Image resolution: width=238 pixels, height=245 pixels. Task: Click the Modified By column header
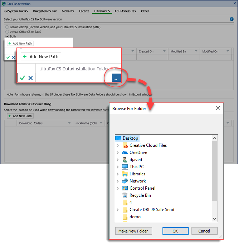click(x=184, y=51)
